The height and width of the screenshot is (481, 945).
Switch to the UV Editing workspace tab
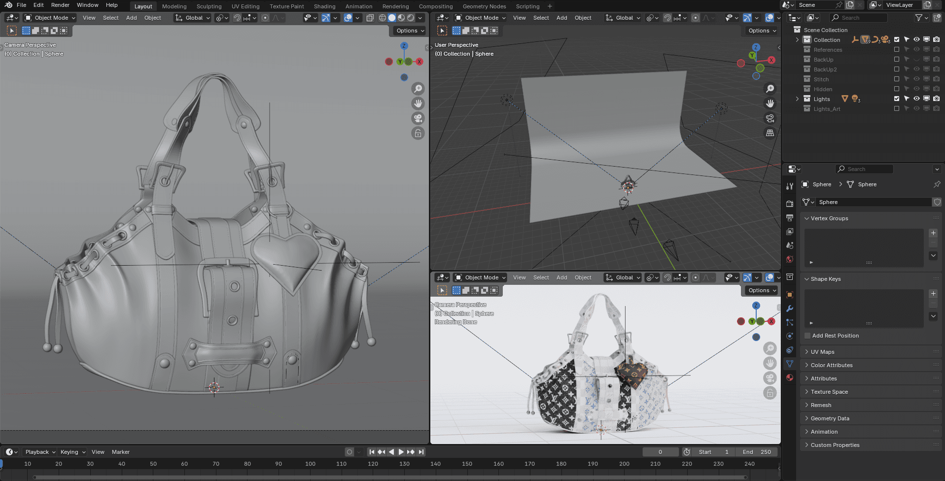245,6
